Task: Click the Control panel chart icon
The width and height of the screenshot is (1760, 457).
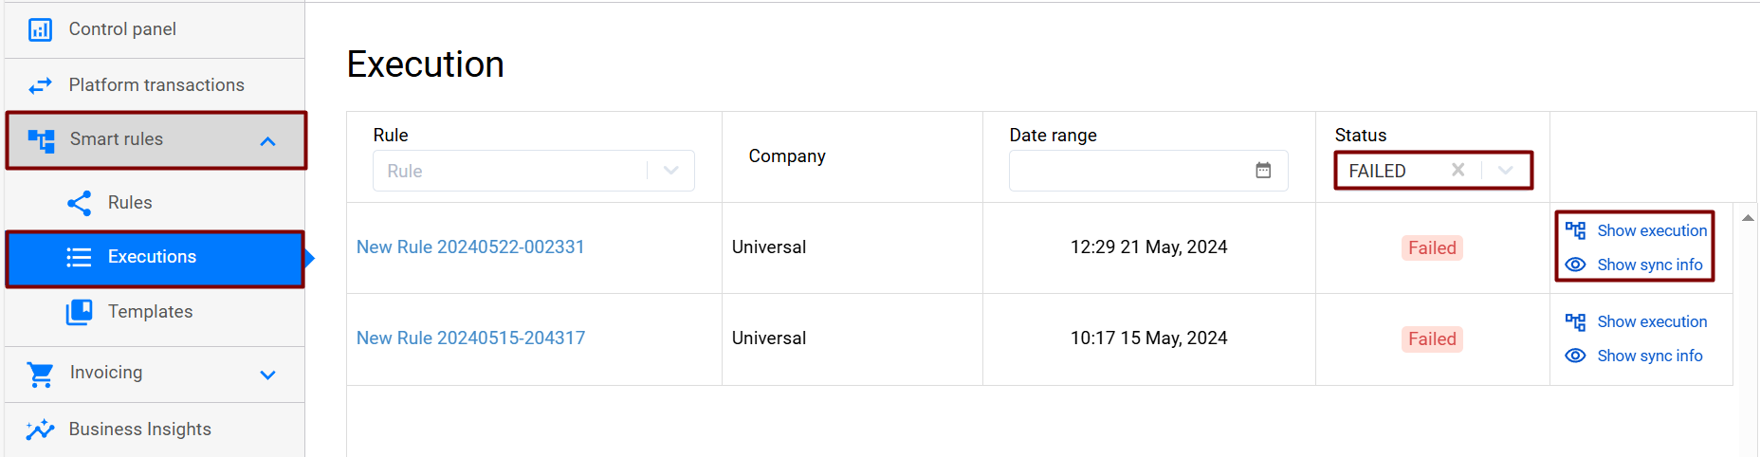Action: [40, 29]
